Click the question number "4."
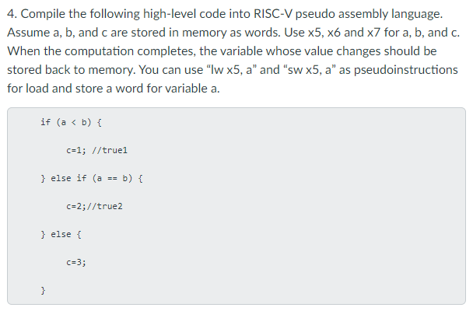This screenshot has height=311, width=473. [x=12, y=14]
